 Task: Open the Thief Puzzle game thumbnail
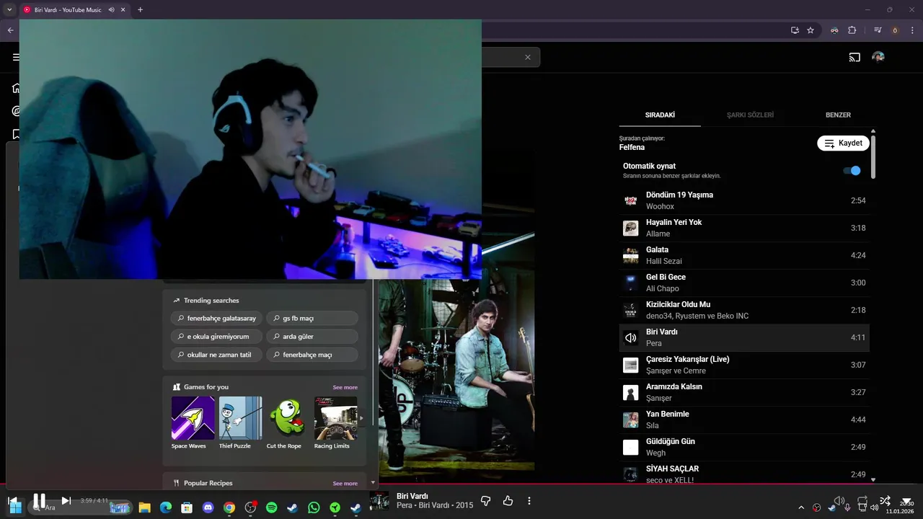point(240,418)
